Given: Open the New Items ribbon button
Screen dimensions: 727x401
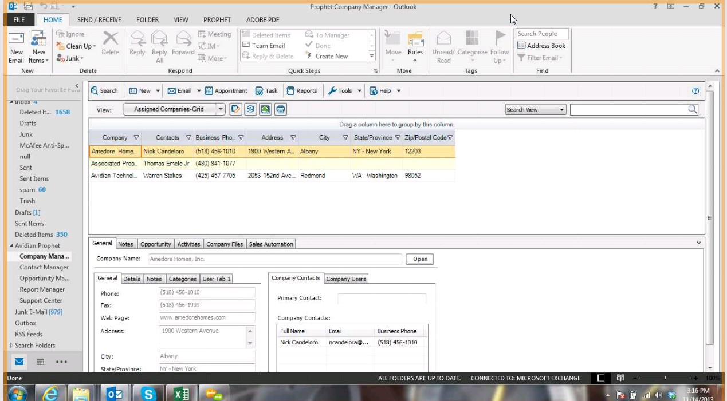Looking at the screenshot, I should pyautogui.click(x=38, y=47).
